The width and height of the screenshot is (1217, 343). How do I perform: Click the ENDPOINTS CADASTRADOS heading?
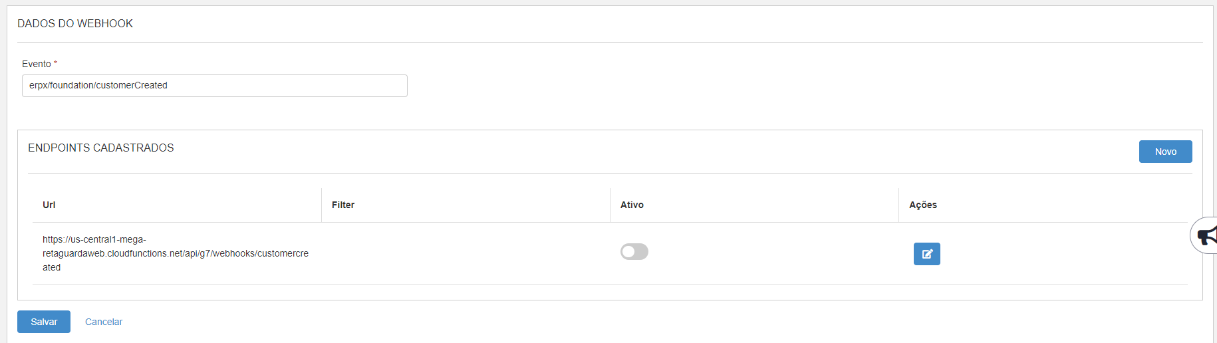pyautogui.click(x=101, y=148)
